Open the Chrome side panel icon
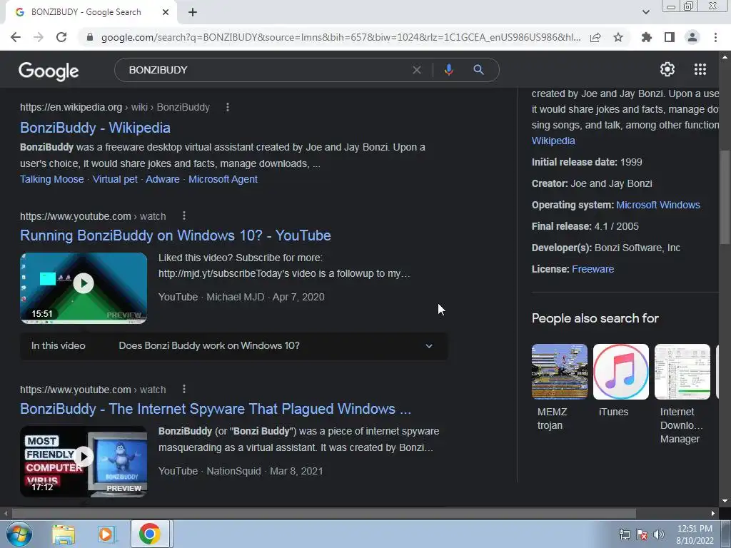Screen dimensions: 731x548 pos(670,37)
